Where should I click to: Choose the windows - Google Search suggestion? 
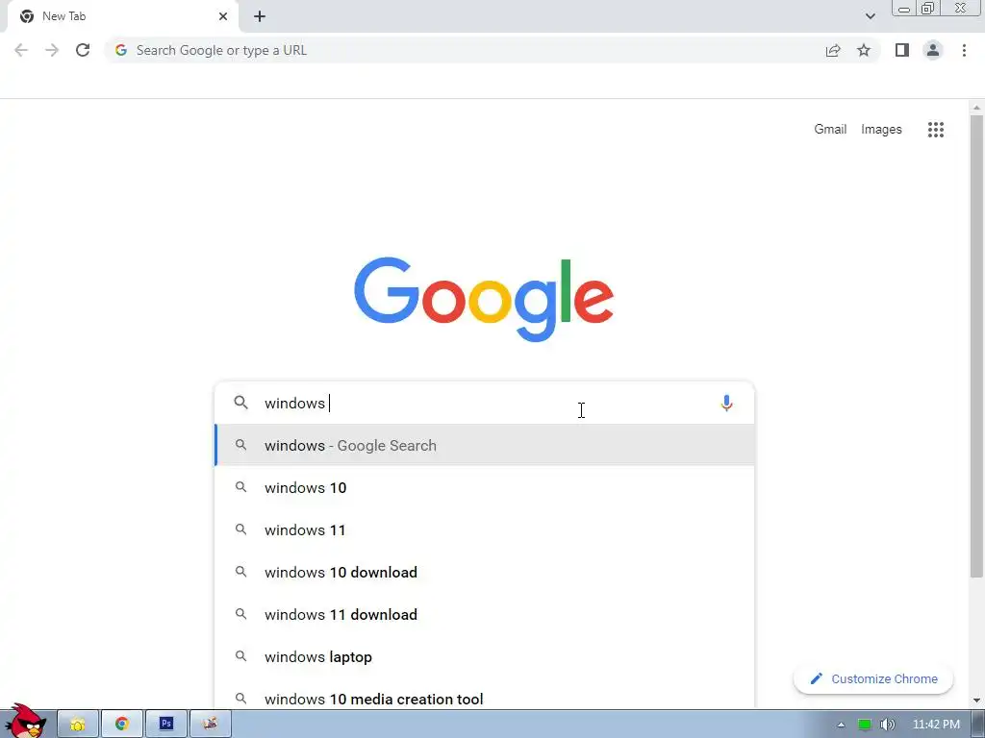[485, 445]
